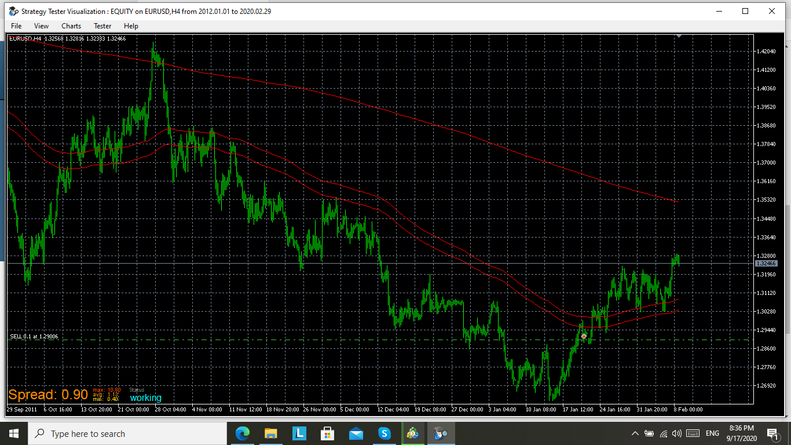The width and height of the screenshot is (791, 445).
Task: Open the Wi-Fi network tray icon
Action: point(664,433)
